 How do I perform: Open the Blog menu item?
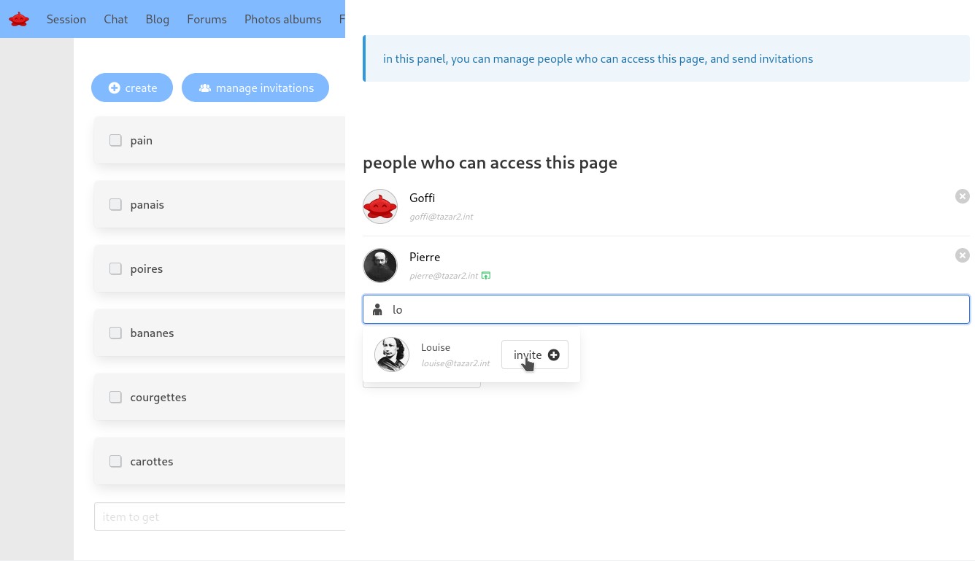158,19
